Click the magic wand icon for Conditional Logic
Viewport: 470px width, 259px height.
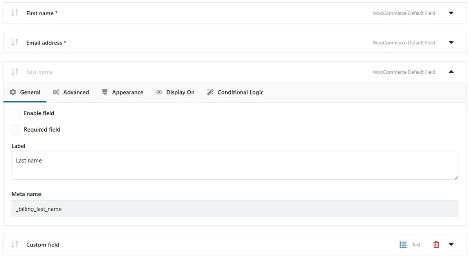tap(210, 92)
